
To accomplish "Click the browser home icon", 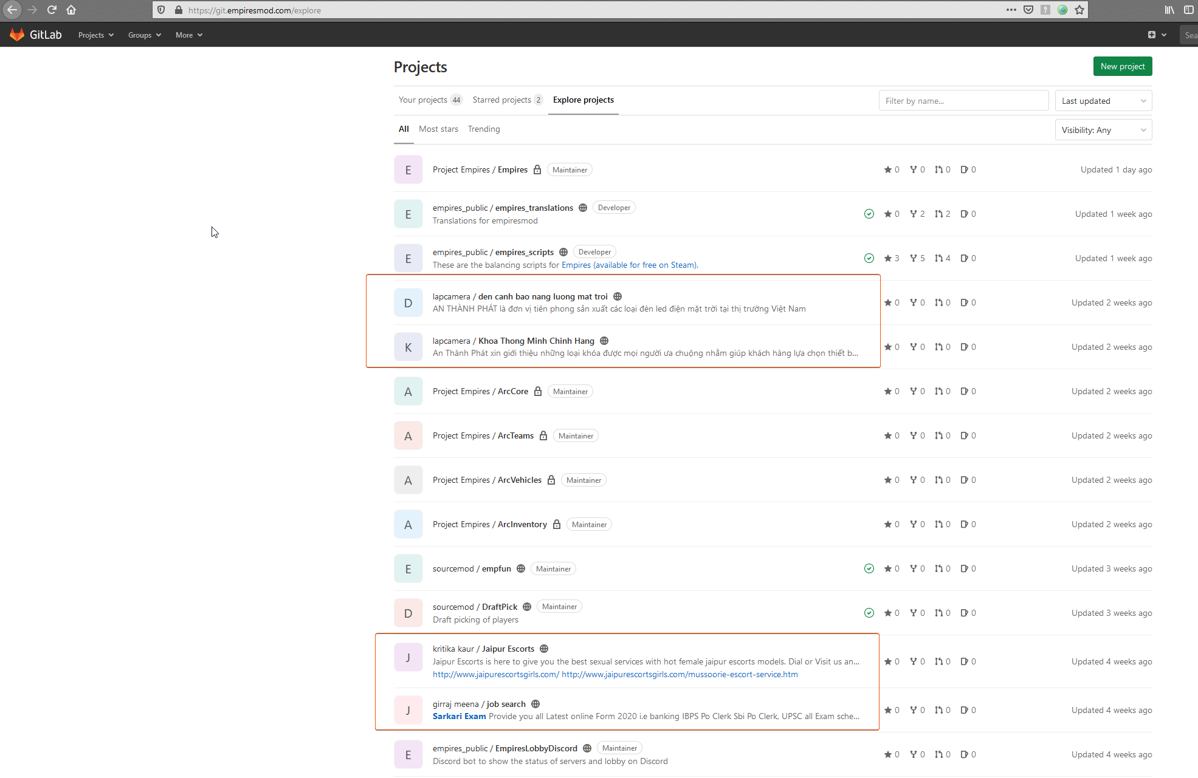I will (71, 10).
